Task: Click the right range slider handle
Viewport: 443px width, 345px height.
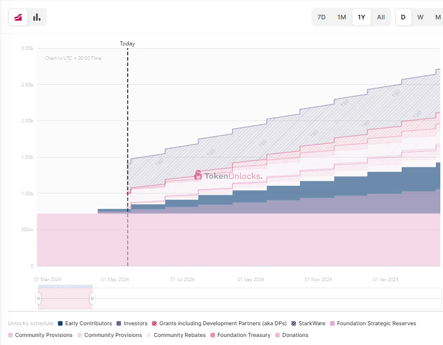Action: coord(92,298)
